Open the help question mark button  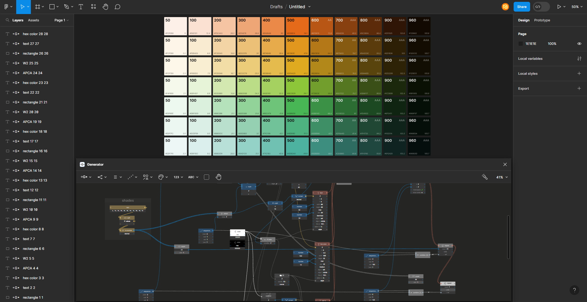[x=574, y=290]
